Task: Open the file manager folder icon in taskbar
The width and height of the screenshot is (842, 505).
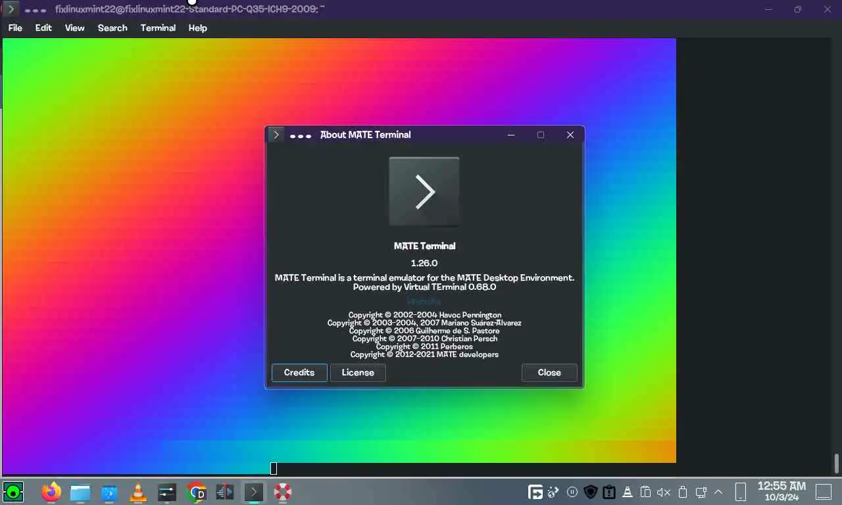Action: pos(80,493)
